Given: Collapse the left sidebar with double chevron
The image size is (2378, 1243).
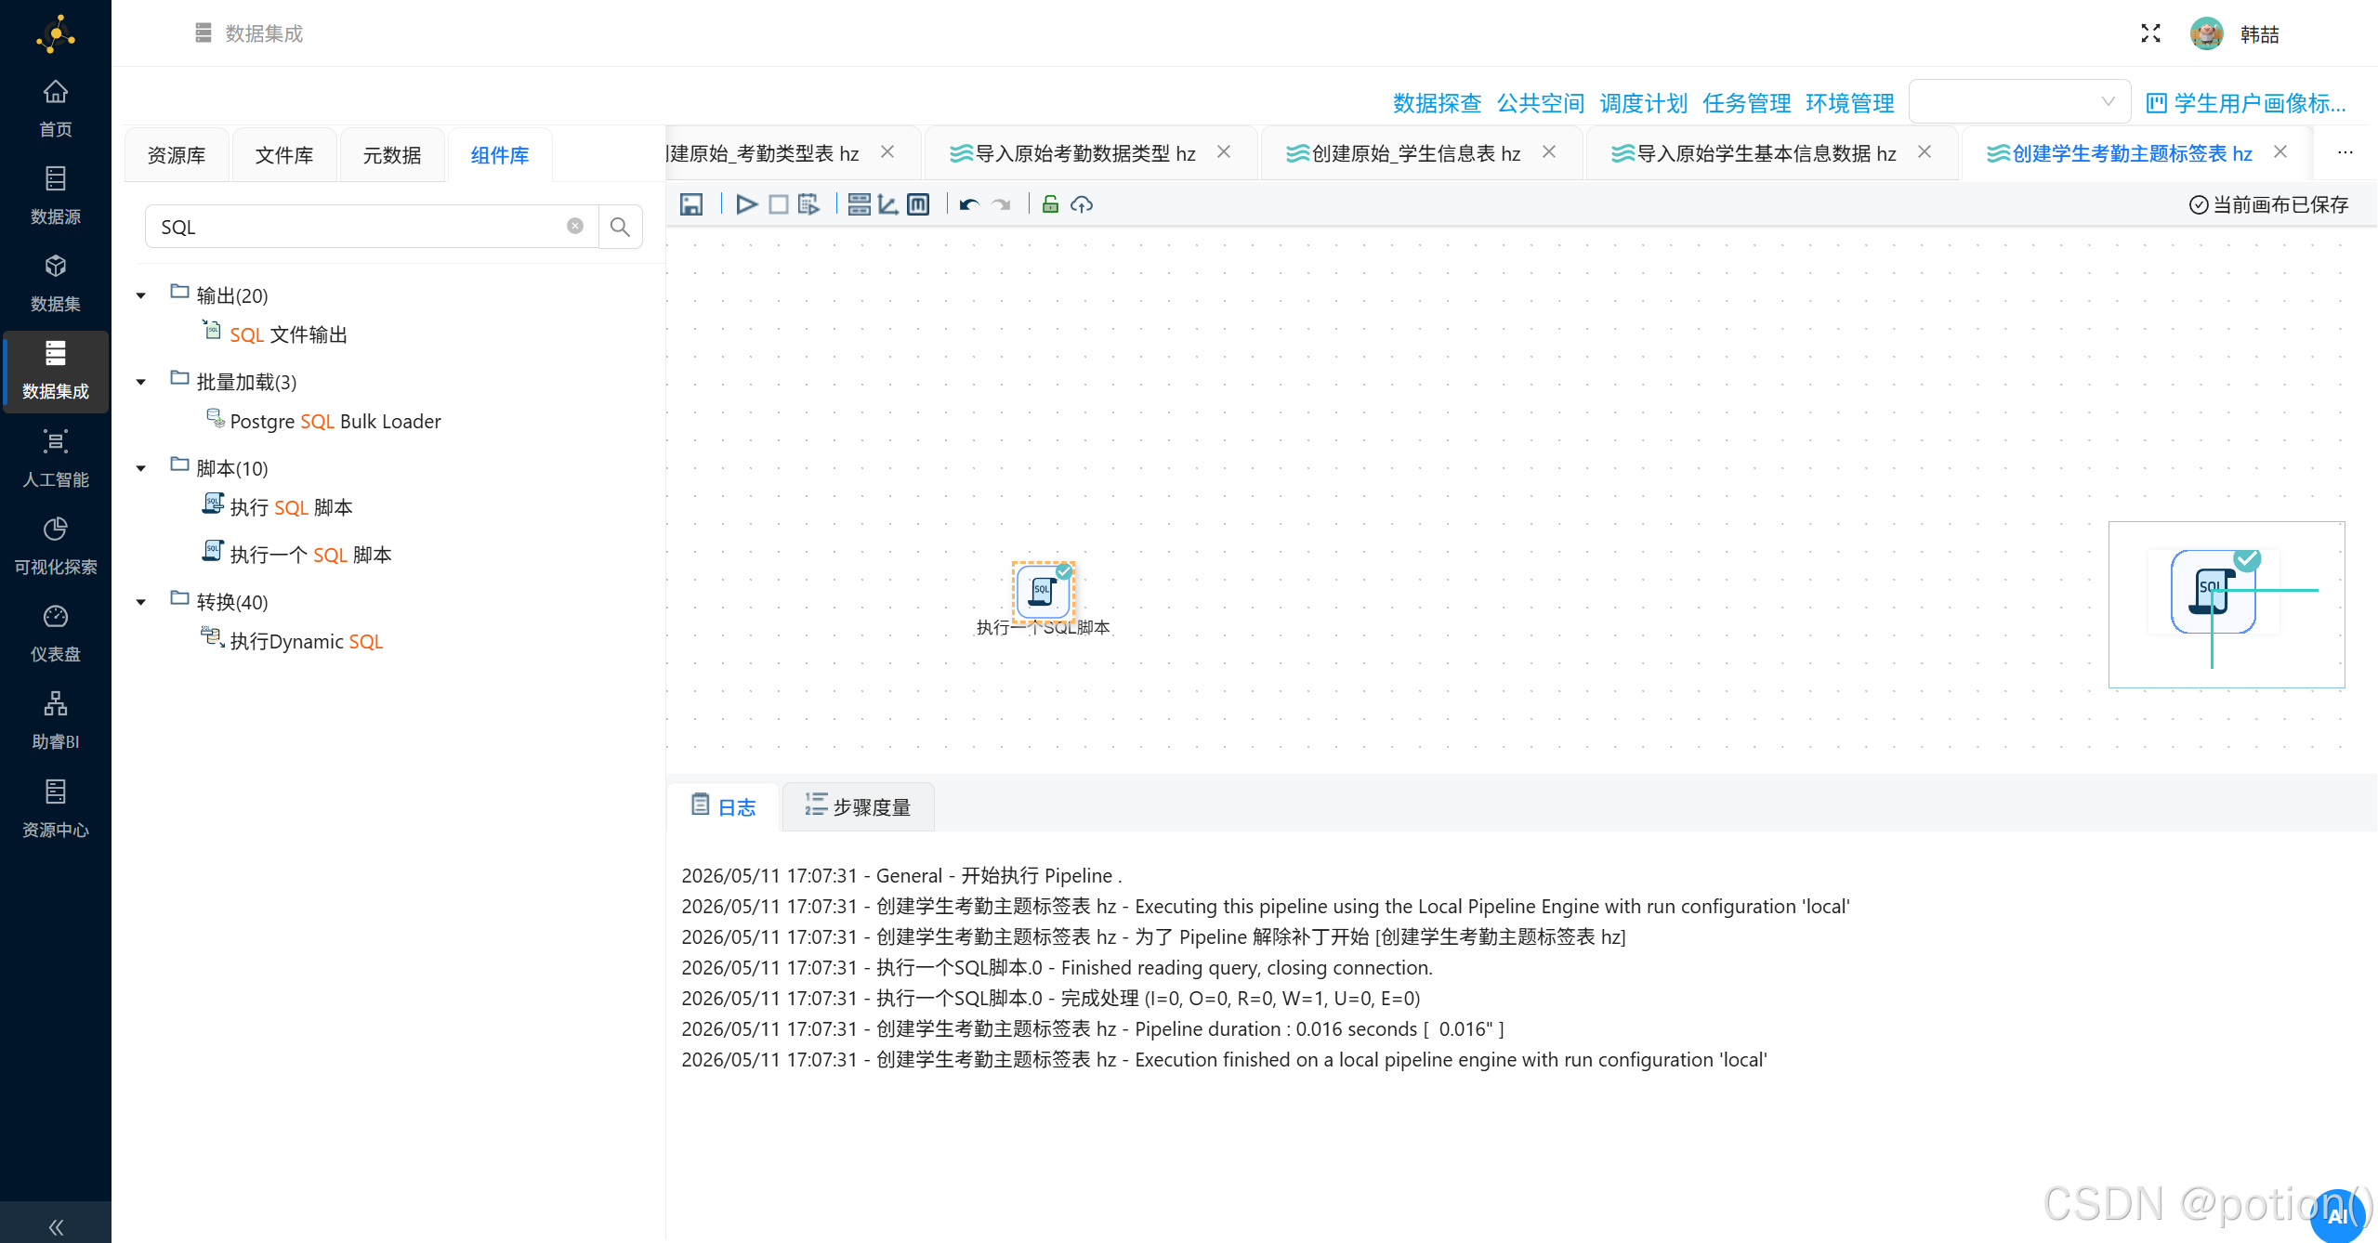Looking at the screenshot, I should (x=56, y=1226).
